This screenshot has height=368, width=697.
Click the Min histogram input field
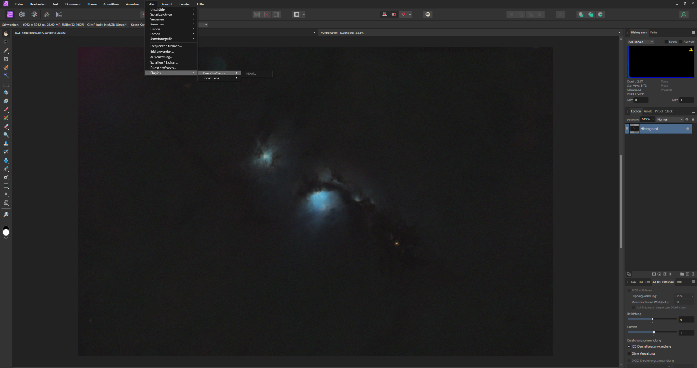click(641, 100)
